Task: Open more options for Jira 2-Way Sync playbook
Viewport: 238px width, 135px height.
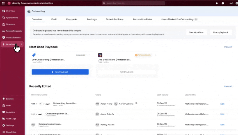Action: click(x=155, y=55)
